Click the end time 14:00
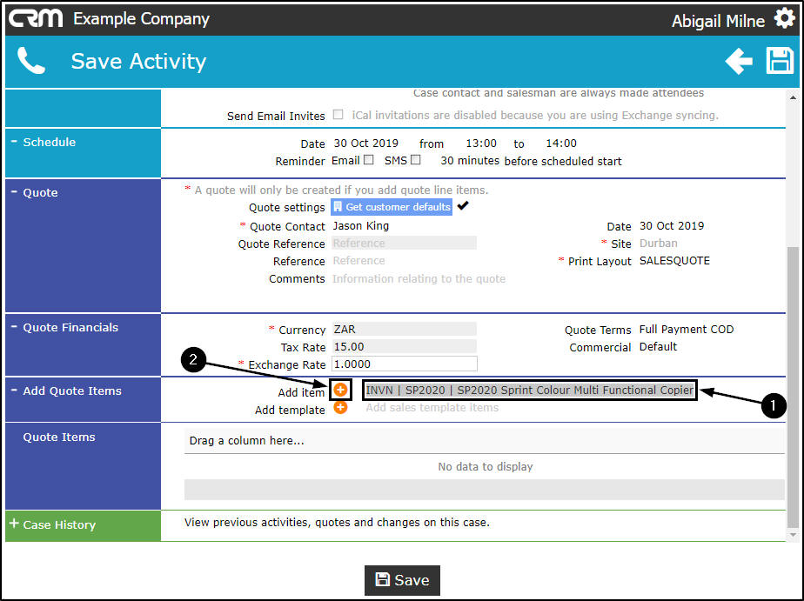 pos(561,143)
